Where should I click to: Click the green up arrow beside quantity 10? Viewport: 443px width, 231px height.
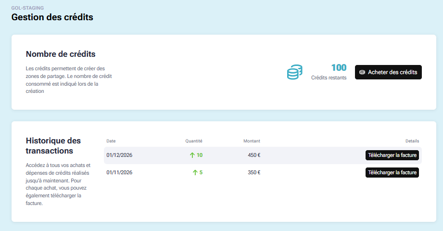(192, 155)
